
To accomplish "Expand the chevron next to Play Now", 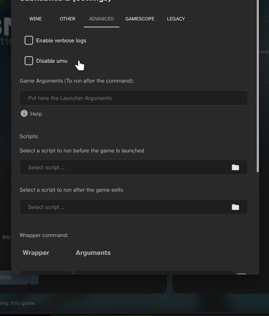I will point(34,277).
